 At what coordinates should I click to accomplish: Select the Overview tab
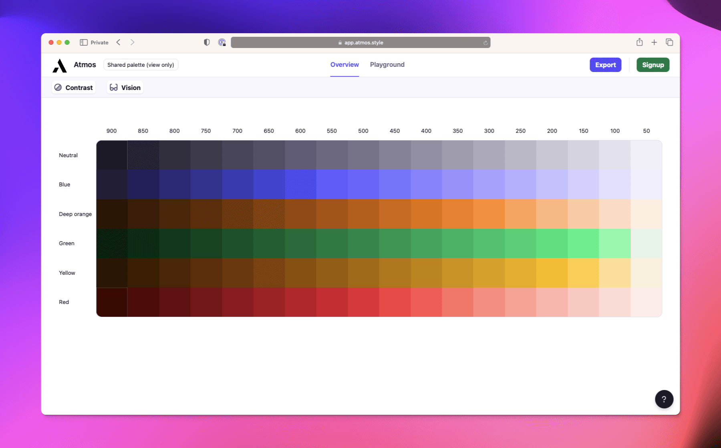click(344, 64)
